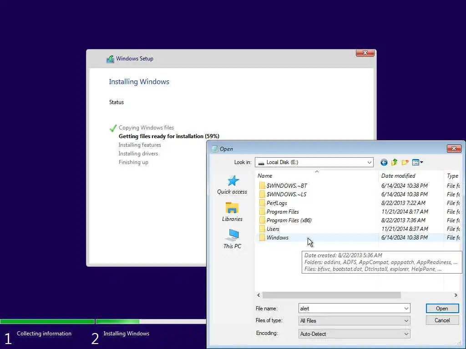This screenshot has height=349, width=466.
Task: Open This PC in the places bar
Action: click(x=232, y=239)
